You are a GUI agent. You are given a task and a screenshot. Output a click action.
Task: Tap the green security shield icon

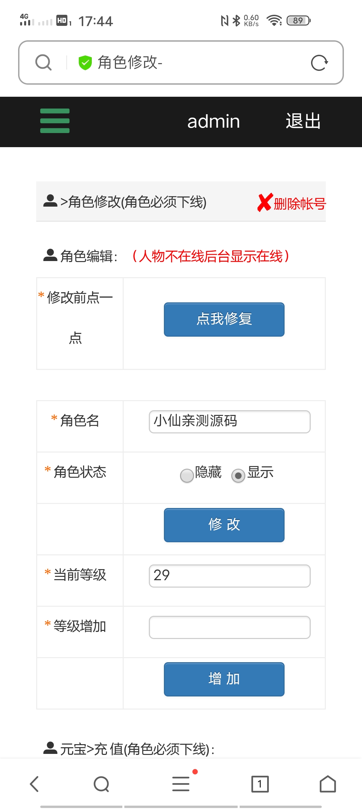pos(85,62)
